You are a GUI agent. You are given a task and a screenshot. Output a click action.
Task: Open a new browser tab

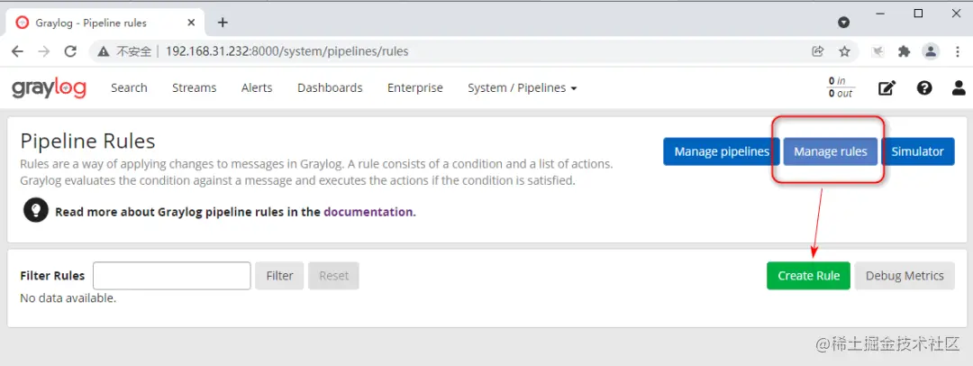223,23
